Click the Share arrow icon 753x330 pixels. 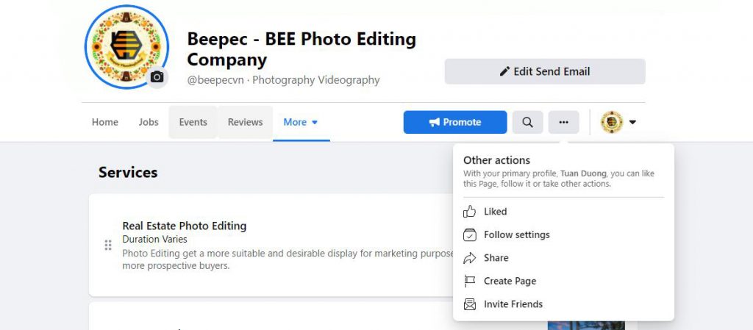[469, 258]
